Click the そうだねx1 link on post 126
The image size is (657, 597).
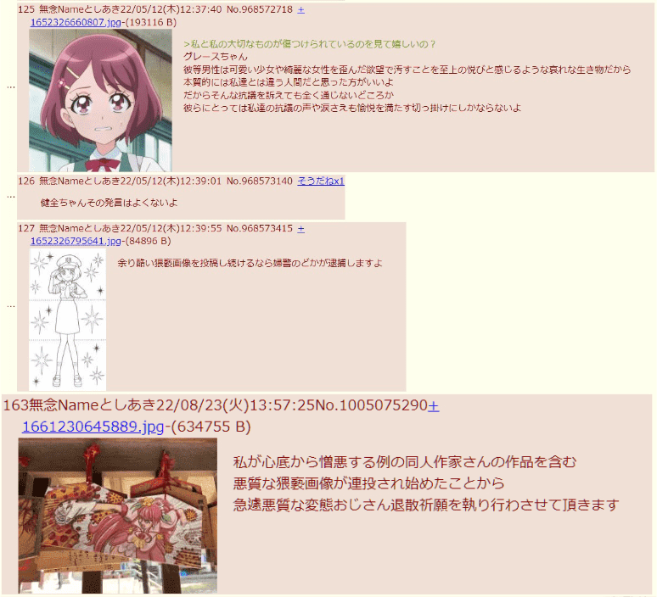[x=321, y=181]
